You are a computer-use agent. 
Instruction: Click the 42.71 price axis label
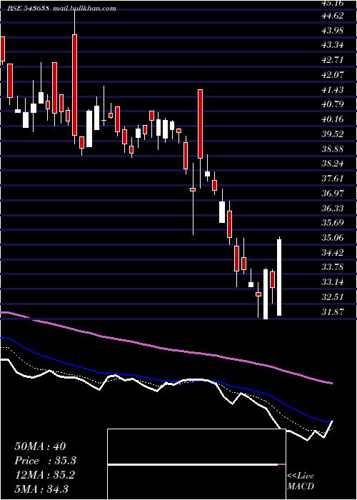coord(333,60)
